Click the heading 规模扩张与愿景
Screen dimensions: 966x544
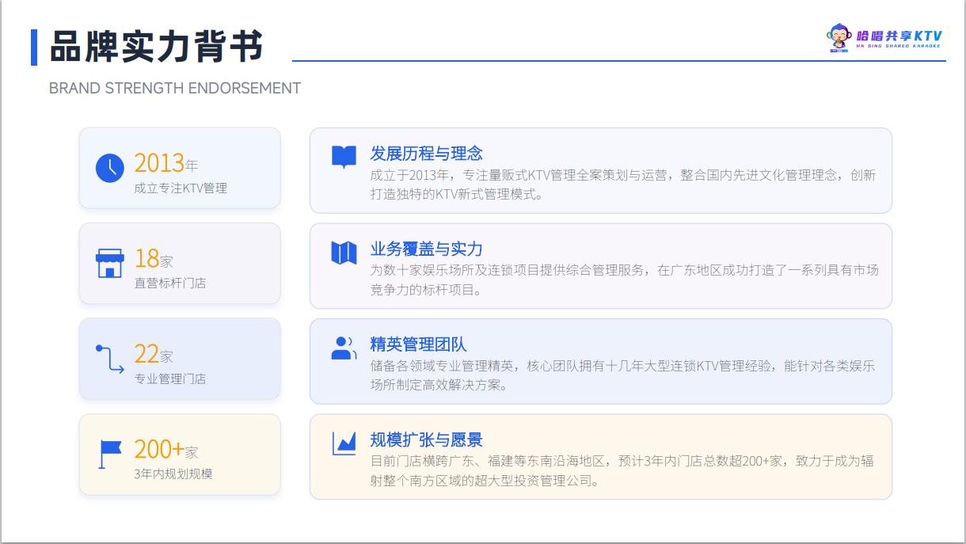(427, 439)
